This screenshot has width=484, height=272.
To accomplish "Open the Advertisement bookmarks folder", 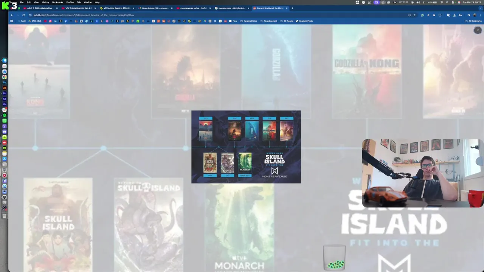I will point(268,21).
